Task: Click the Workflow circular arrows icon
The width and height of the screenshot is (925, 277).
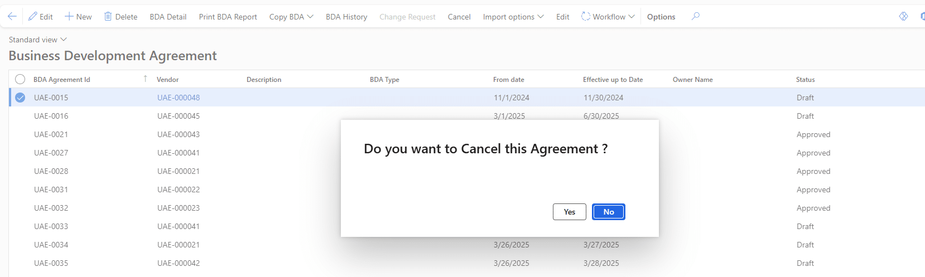Action: 585,16
